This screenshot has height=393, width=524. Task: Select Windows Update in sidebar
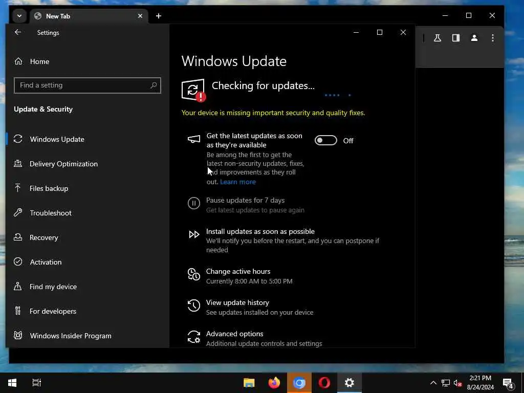click(x=57, y=139)
